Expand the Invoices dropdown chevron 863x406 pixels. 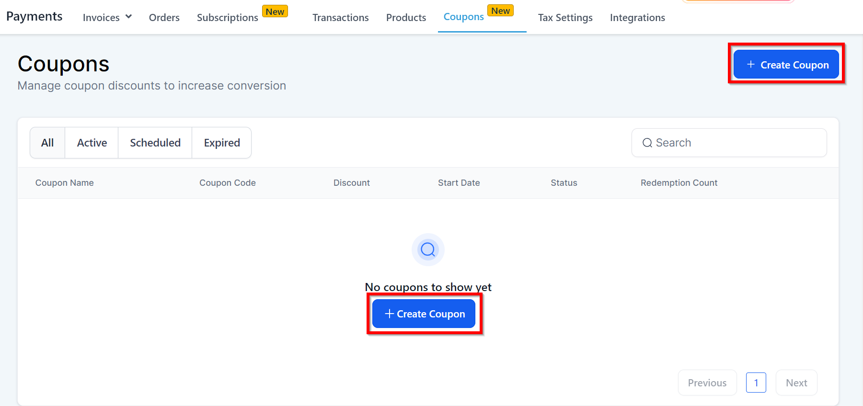coord(128,17)
